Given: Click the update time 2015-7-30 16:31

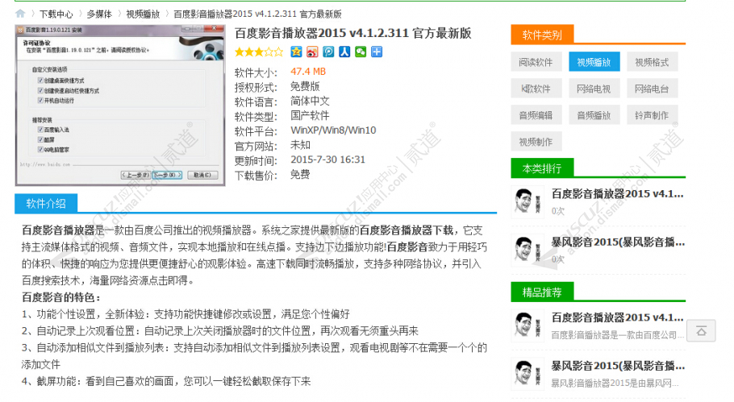Looking at the screenshot, I should tap(327, 160).
